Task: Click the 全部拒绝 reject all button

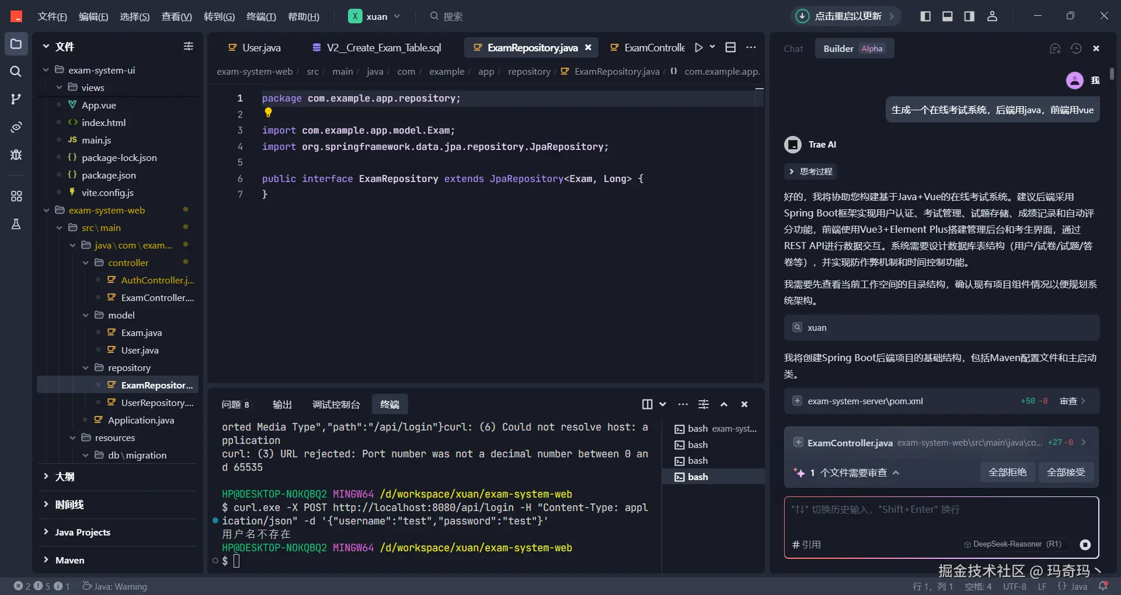Action: pyautogui.click(x=1007, y=473)
